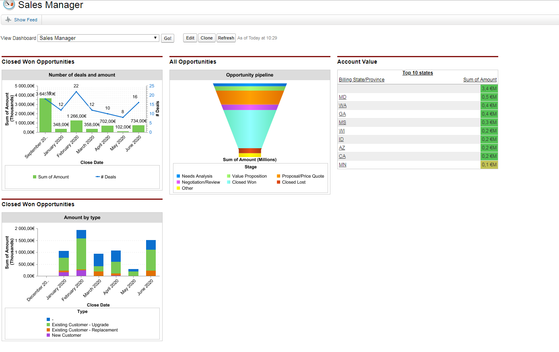Open the Top 10 states report link
The width and height of the screenshot is (559, 352).
tap(418, 73)
